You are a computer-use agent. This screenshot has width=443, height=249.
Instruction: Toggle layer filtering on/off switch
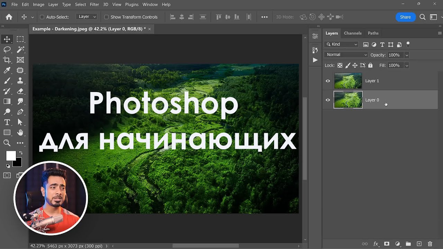pyautogui.click(x=408, y=44)
